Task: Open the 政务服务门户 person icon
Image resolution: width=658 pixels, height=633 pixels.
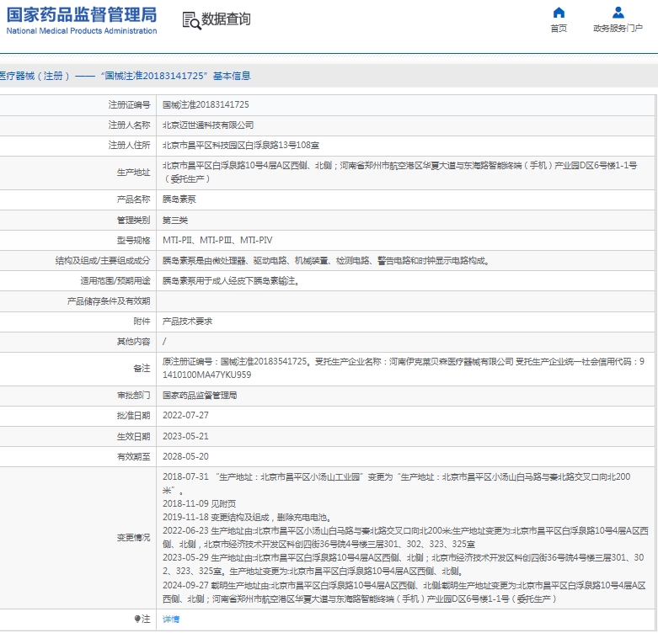Action: [x=618, y=13]
